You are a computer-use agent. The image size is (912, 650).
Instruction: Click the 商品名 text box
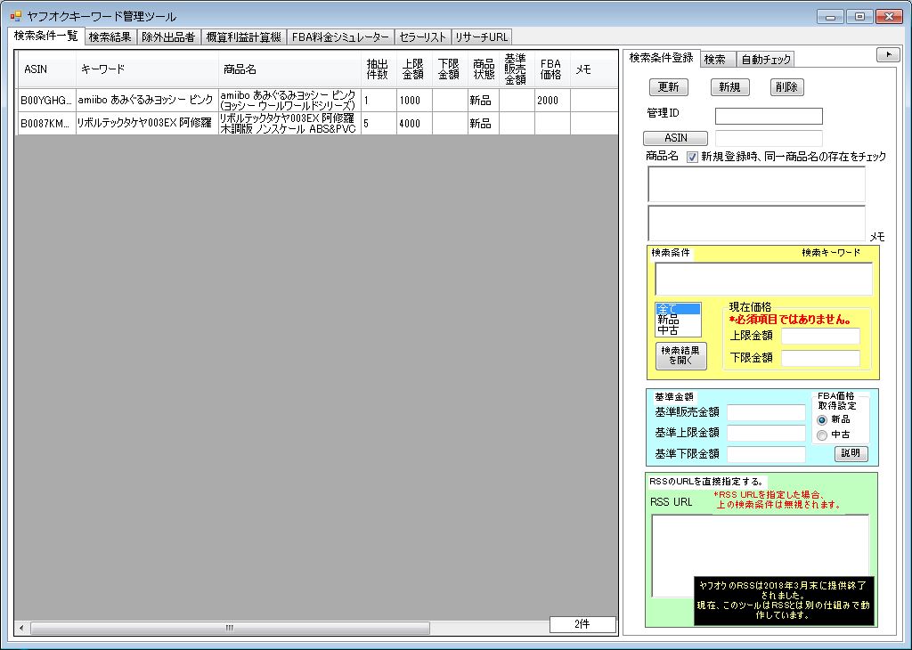tap(756, 184)
